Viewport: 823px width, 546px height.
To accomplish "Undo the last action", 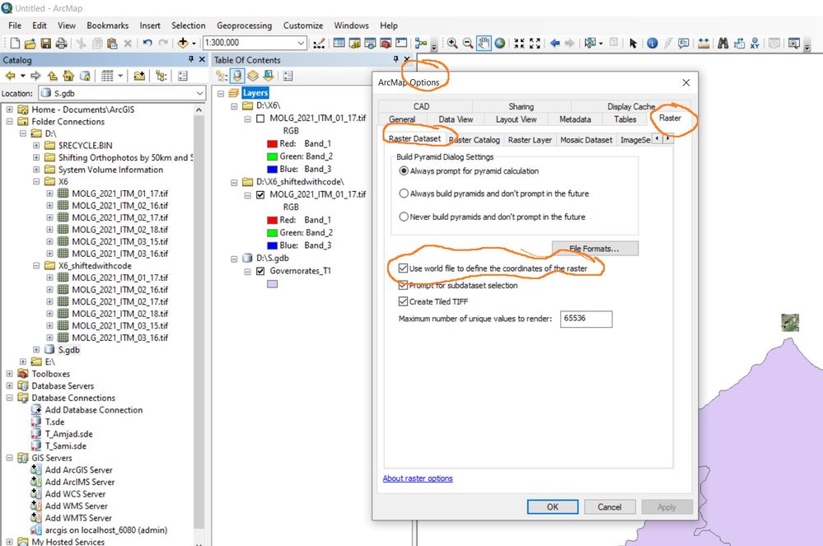I will [147, 43].
